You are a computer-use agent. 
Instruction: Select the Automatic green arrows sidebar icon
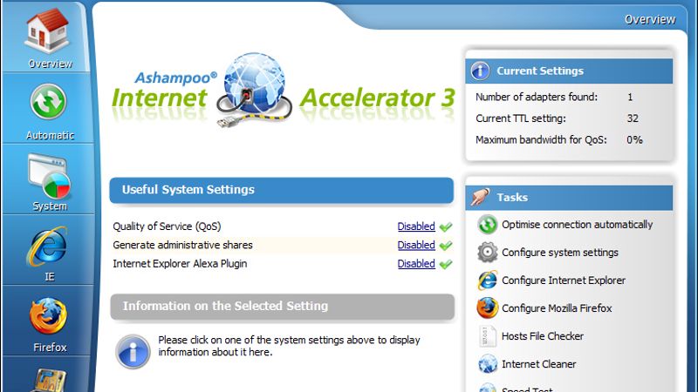49,102
